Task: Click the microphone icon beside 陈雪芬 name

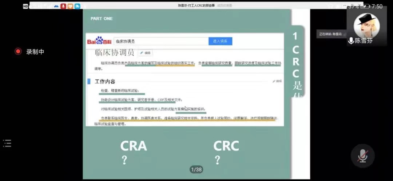Action: 351,41
